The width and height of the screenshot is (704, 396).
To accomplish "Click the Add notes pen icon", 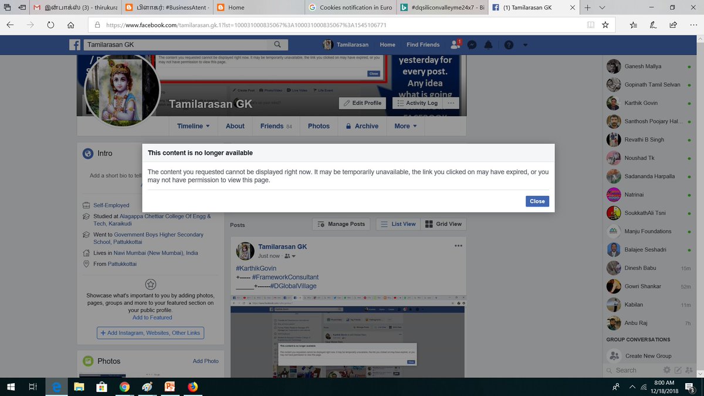I will (653, 25).
